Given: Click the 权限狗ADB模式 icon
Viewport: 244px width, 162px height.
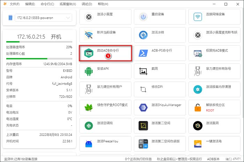Looking at the screenshot, I should tap(198, 53).
